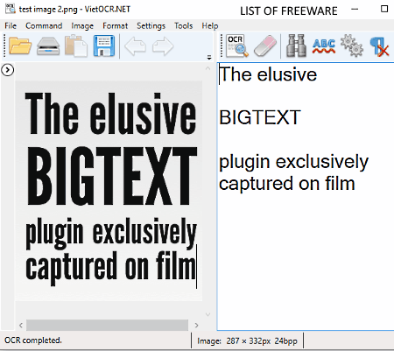Run OCR with the OCR magnifier icon
The image size is (394, 351).
pos(237,46)
